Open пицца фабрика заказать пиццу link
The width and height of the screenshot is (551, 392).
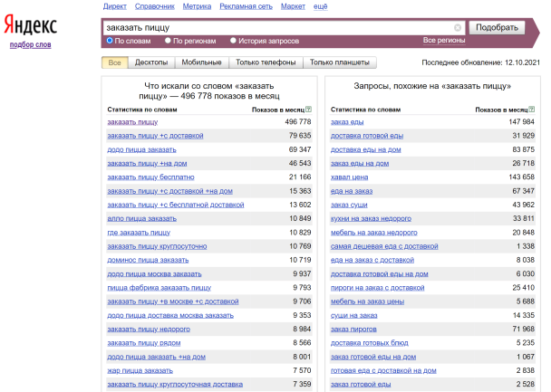159,287
